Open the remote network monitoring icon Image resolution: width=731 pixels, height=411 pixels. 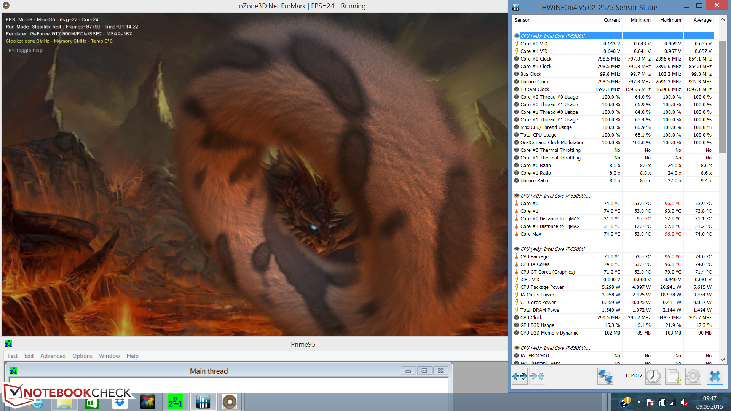point(605,376)
